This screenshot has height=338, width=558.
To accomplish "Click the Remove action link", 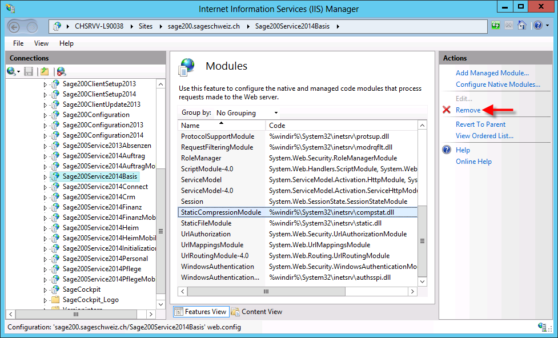I will point(468,110).
